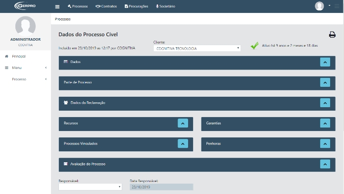Image resolution: width=344 pixels, height=194 pixels.
Task: Expand the Menu sidebar item
Action: [25, 68]
